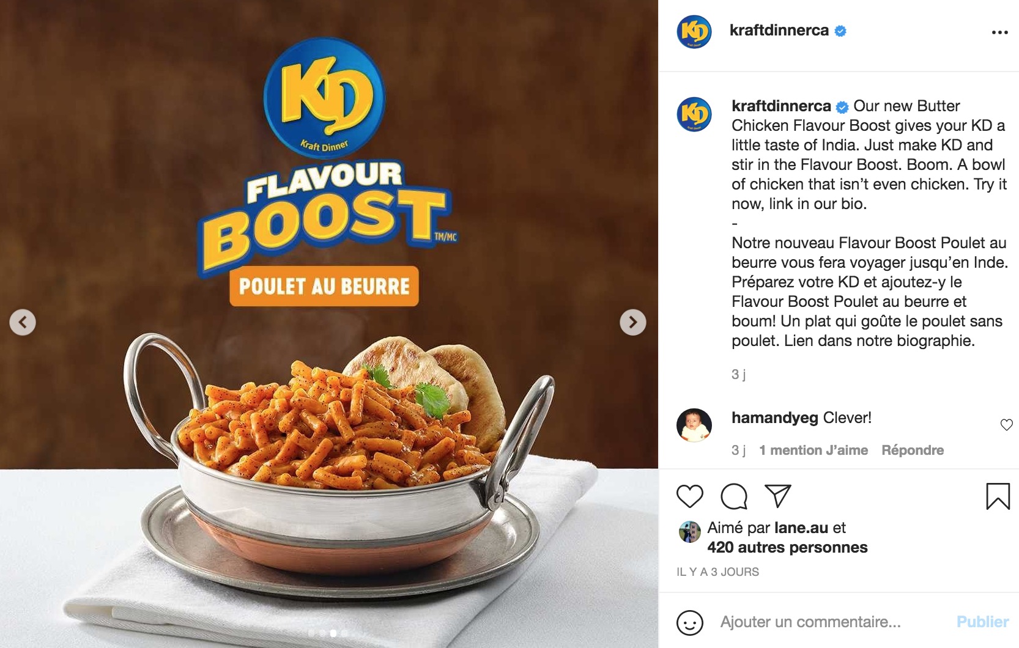
Task: Like the post with heart icon
Action: [x=690, y=496]
